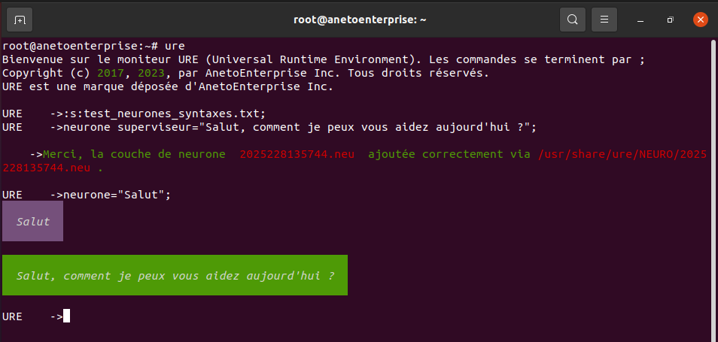Click the neurone superviseur command line
The image size is (718, 342).
[x=269, y=127]
